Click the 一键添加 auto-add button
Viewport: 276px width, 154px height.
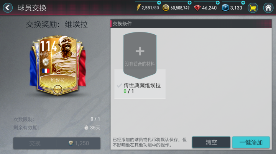coord(251,142)
